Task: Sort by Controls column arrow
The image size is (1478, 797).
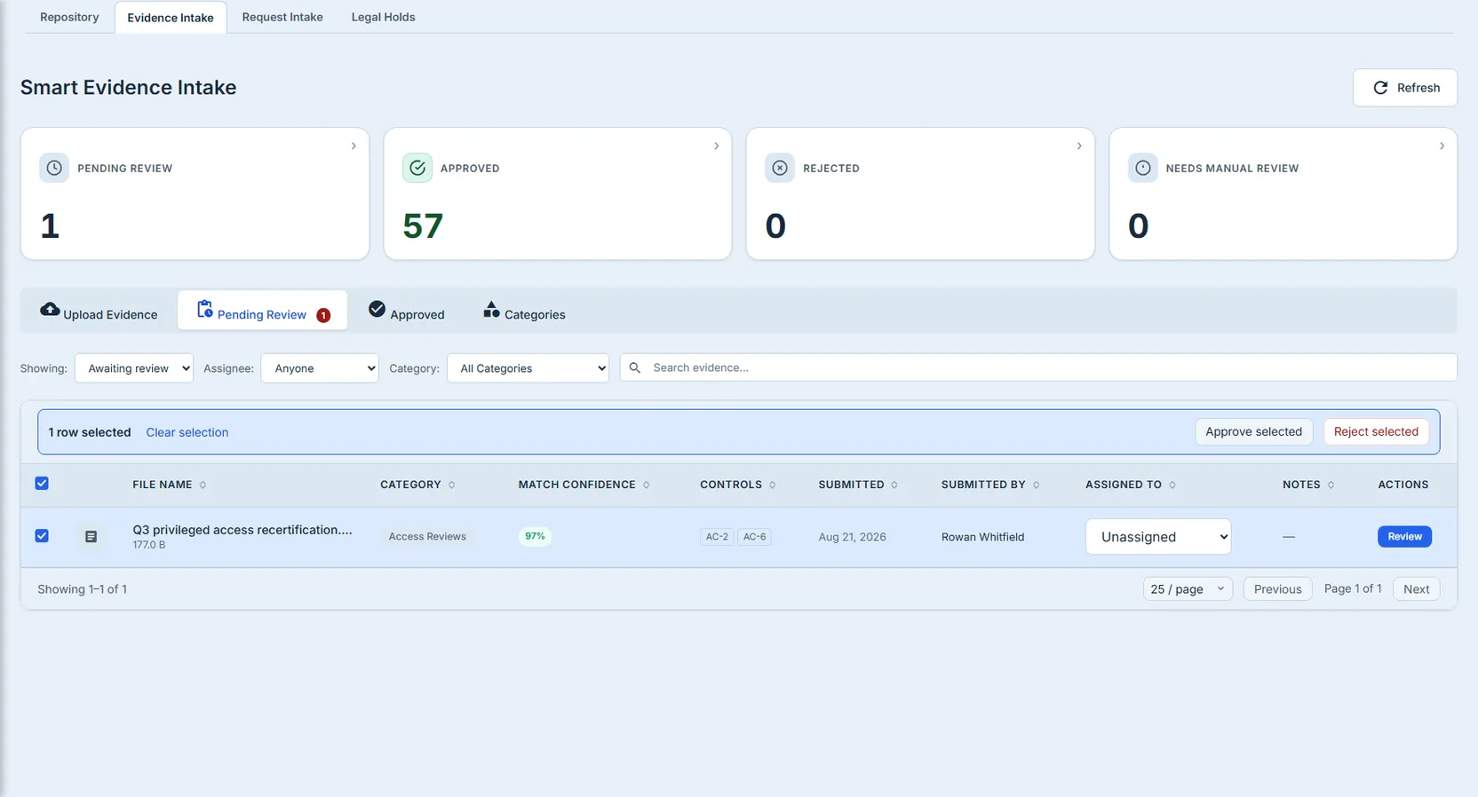Action: (x=773, y=485)
